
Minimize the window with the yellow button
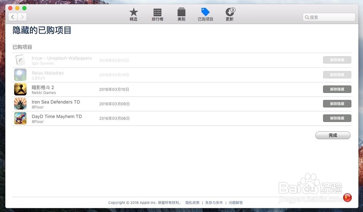(17, 8)
